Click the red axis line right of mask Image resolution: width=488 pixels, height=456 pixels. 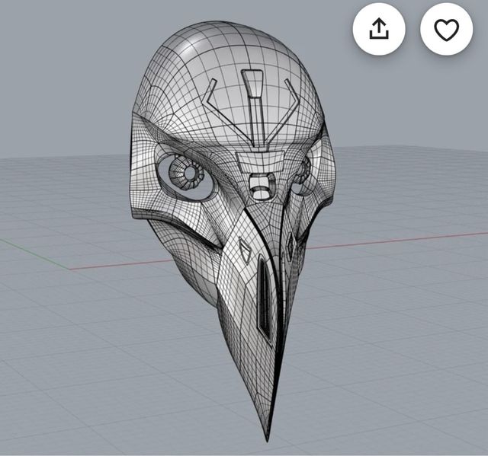tap(396, 239)
